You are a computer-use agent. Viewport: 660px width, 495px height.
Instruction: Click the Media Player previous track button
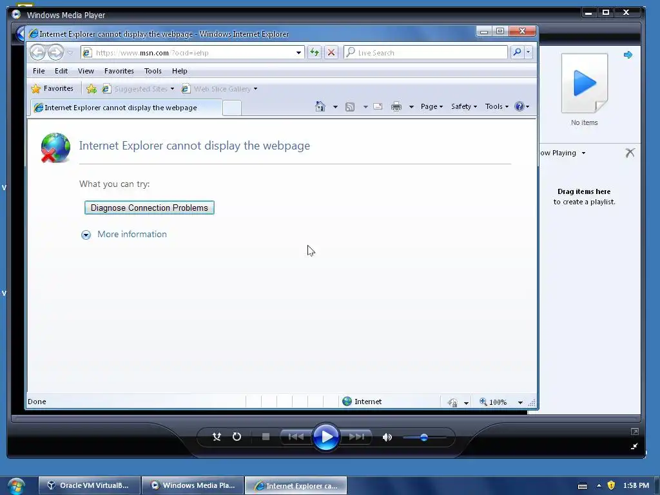click(x=296, y=437)
